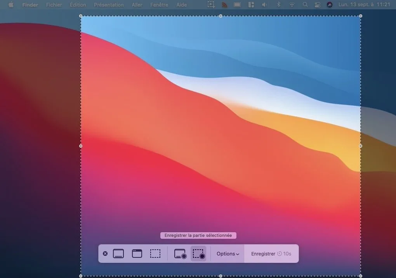
Task: Select Capture Entire Screen icon
Action: 118,254
